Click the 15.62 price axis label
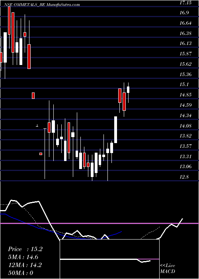The image size is (199, 279). pyautogui.click(x=185, y=64)
